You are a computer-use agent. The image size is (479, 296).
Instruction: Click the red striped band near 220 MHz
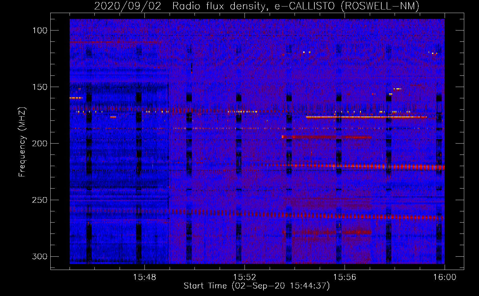355,166
